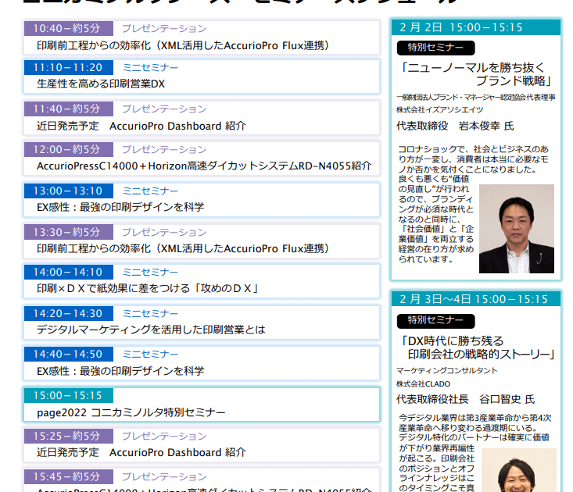Click 印刷×DXで紙効果に差をつける session title

point(148,289)
